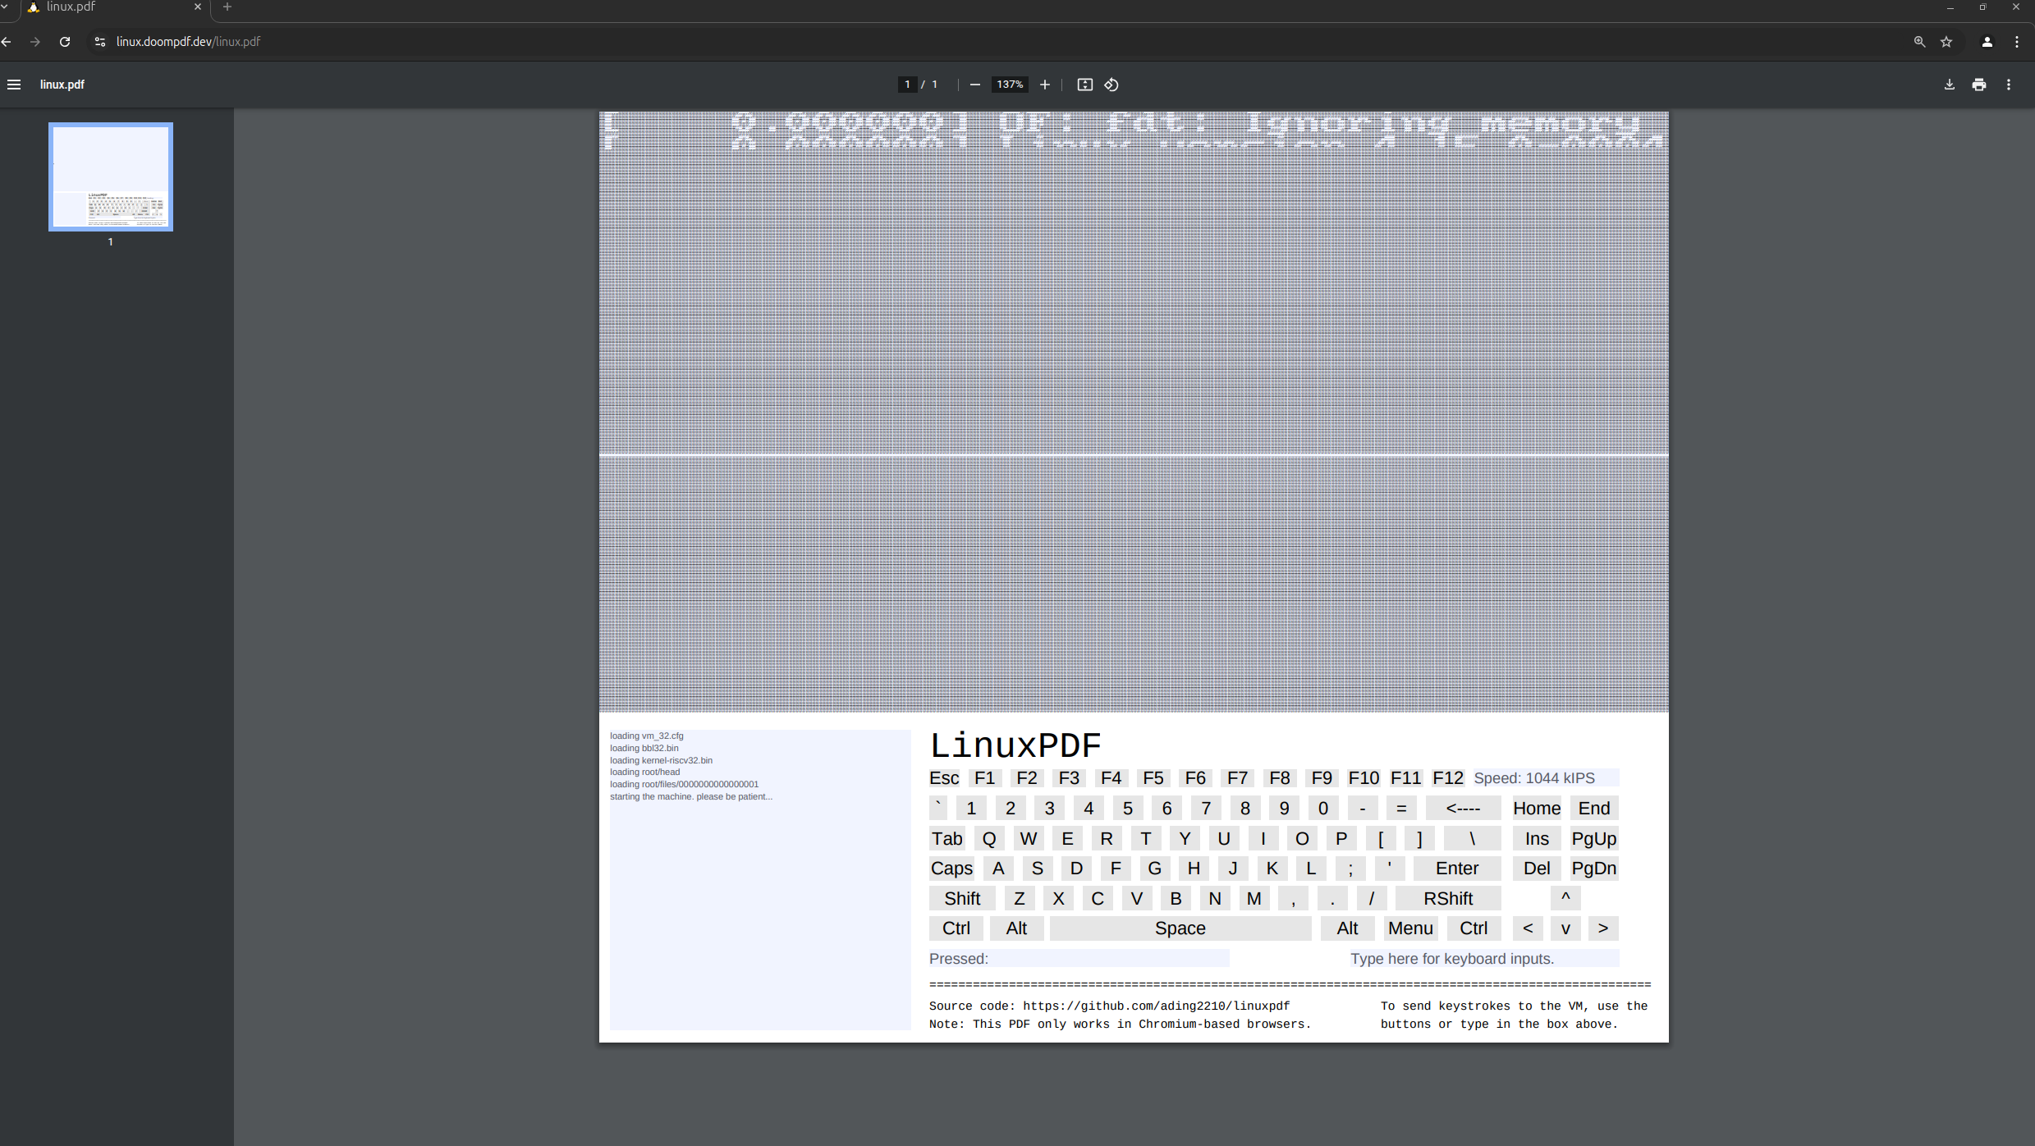This screenshot has height=1146, width=2035.
Task: Fit the page to the window
Action: [1084, 84]
